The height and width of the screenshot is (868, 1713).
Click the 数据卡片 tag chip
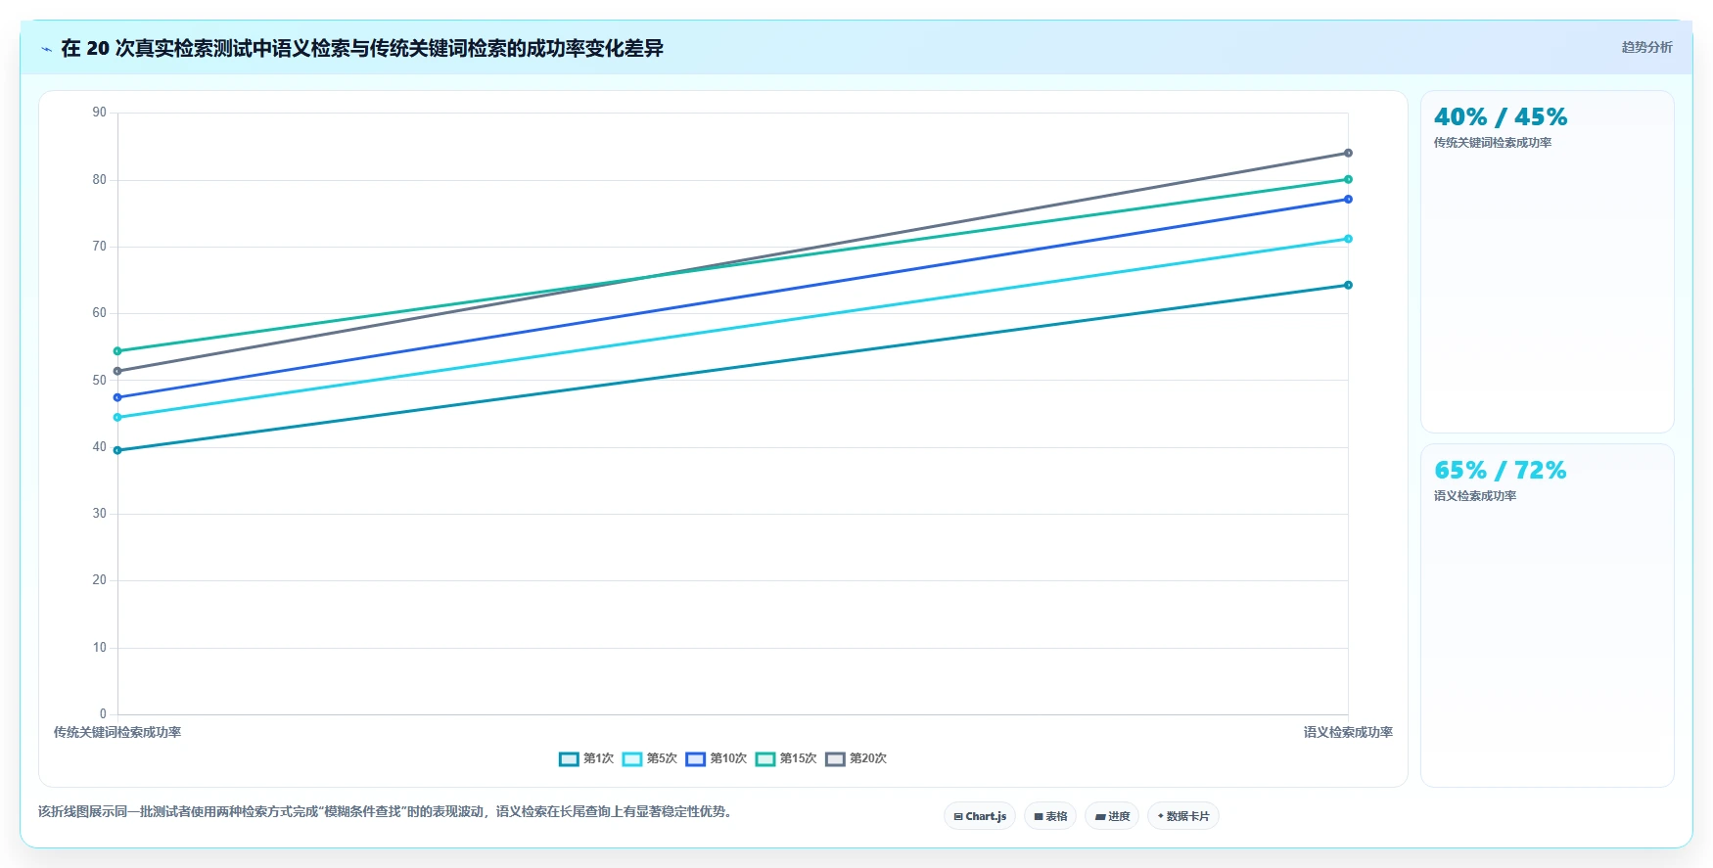(x=1183, y=816)
